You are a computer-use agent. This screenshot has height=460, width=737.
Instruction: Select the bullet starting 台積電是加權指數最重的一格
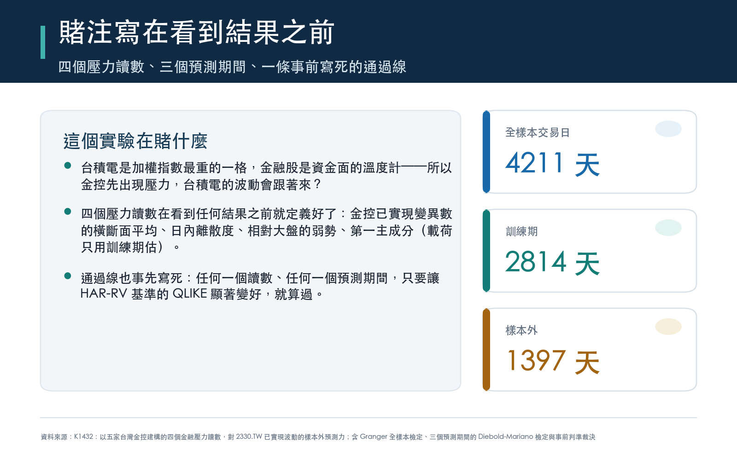coord(266,176)
